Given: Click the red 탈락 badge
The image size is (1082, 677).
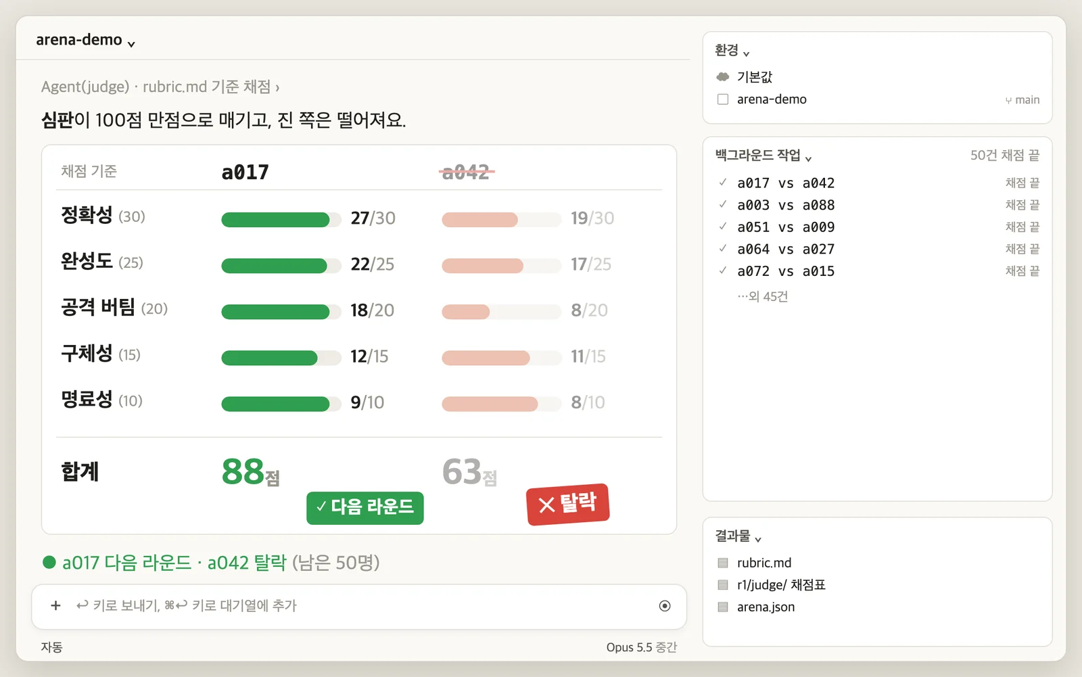Looking at the screenshot, I should click(x=568, y=504).
